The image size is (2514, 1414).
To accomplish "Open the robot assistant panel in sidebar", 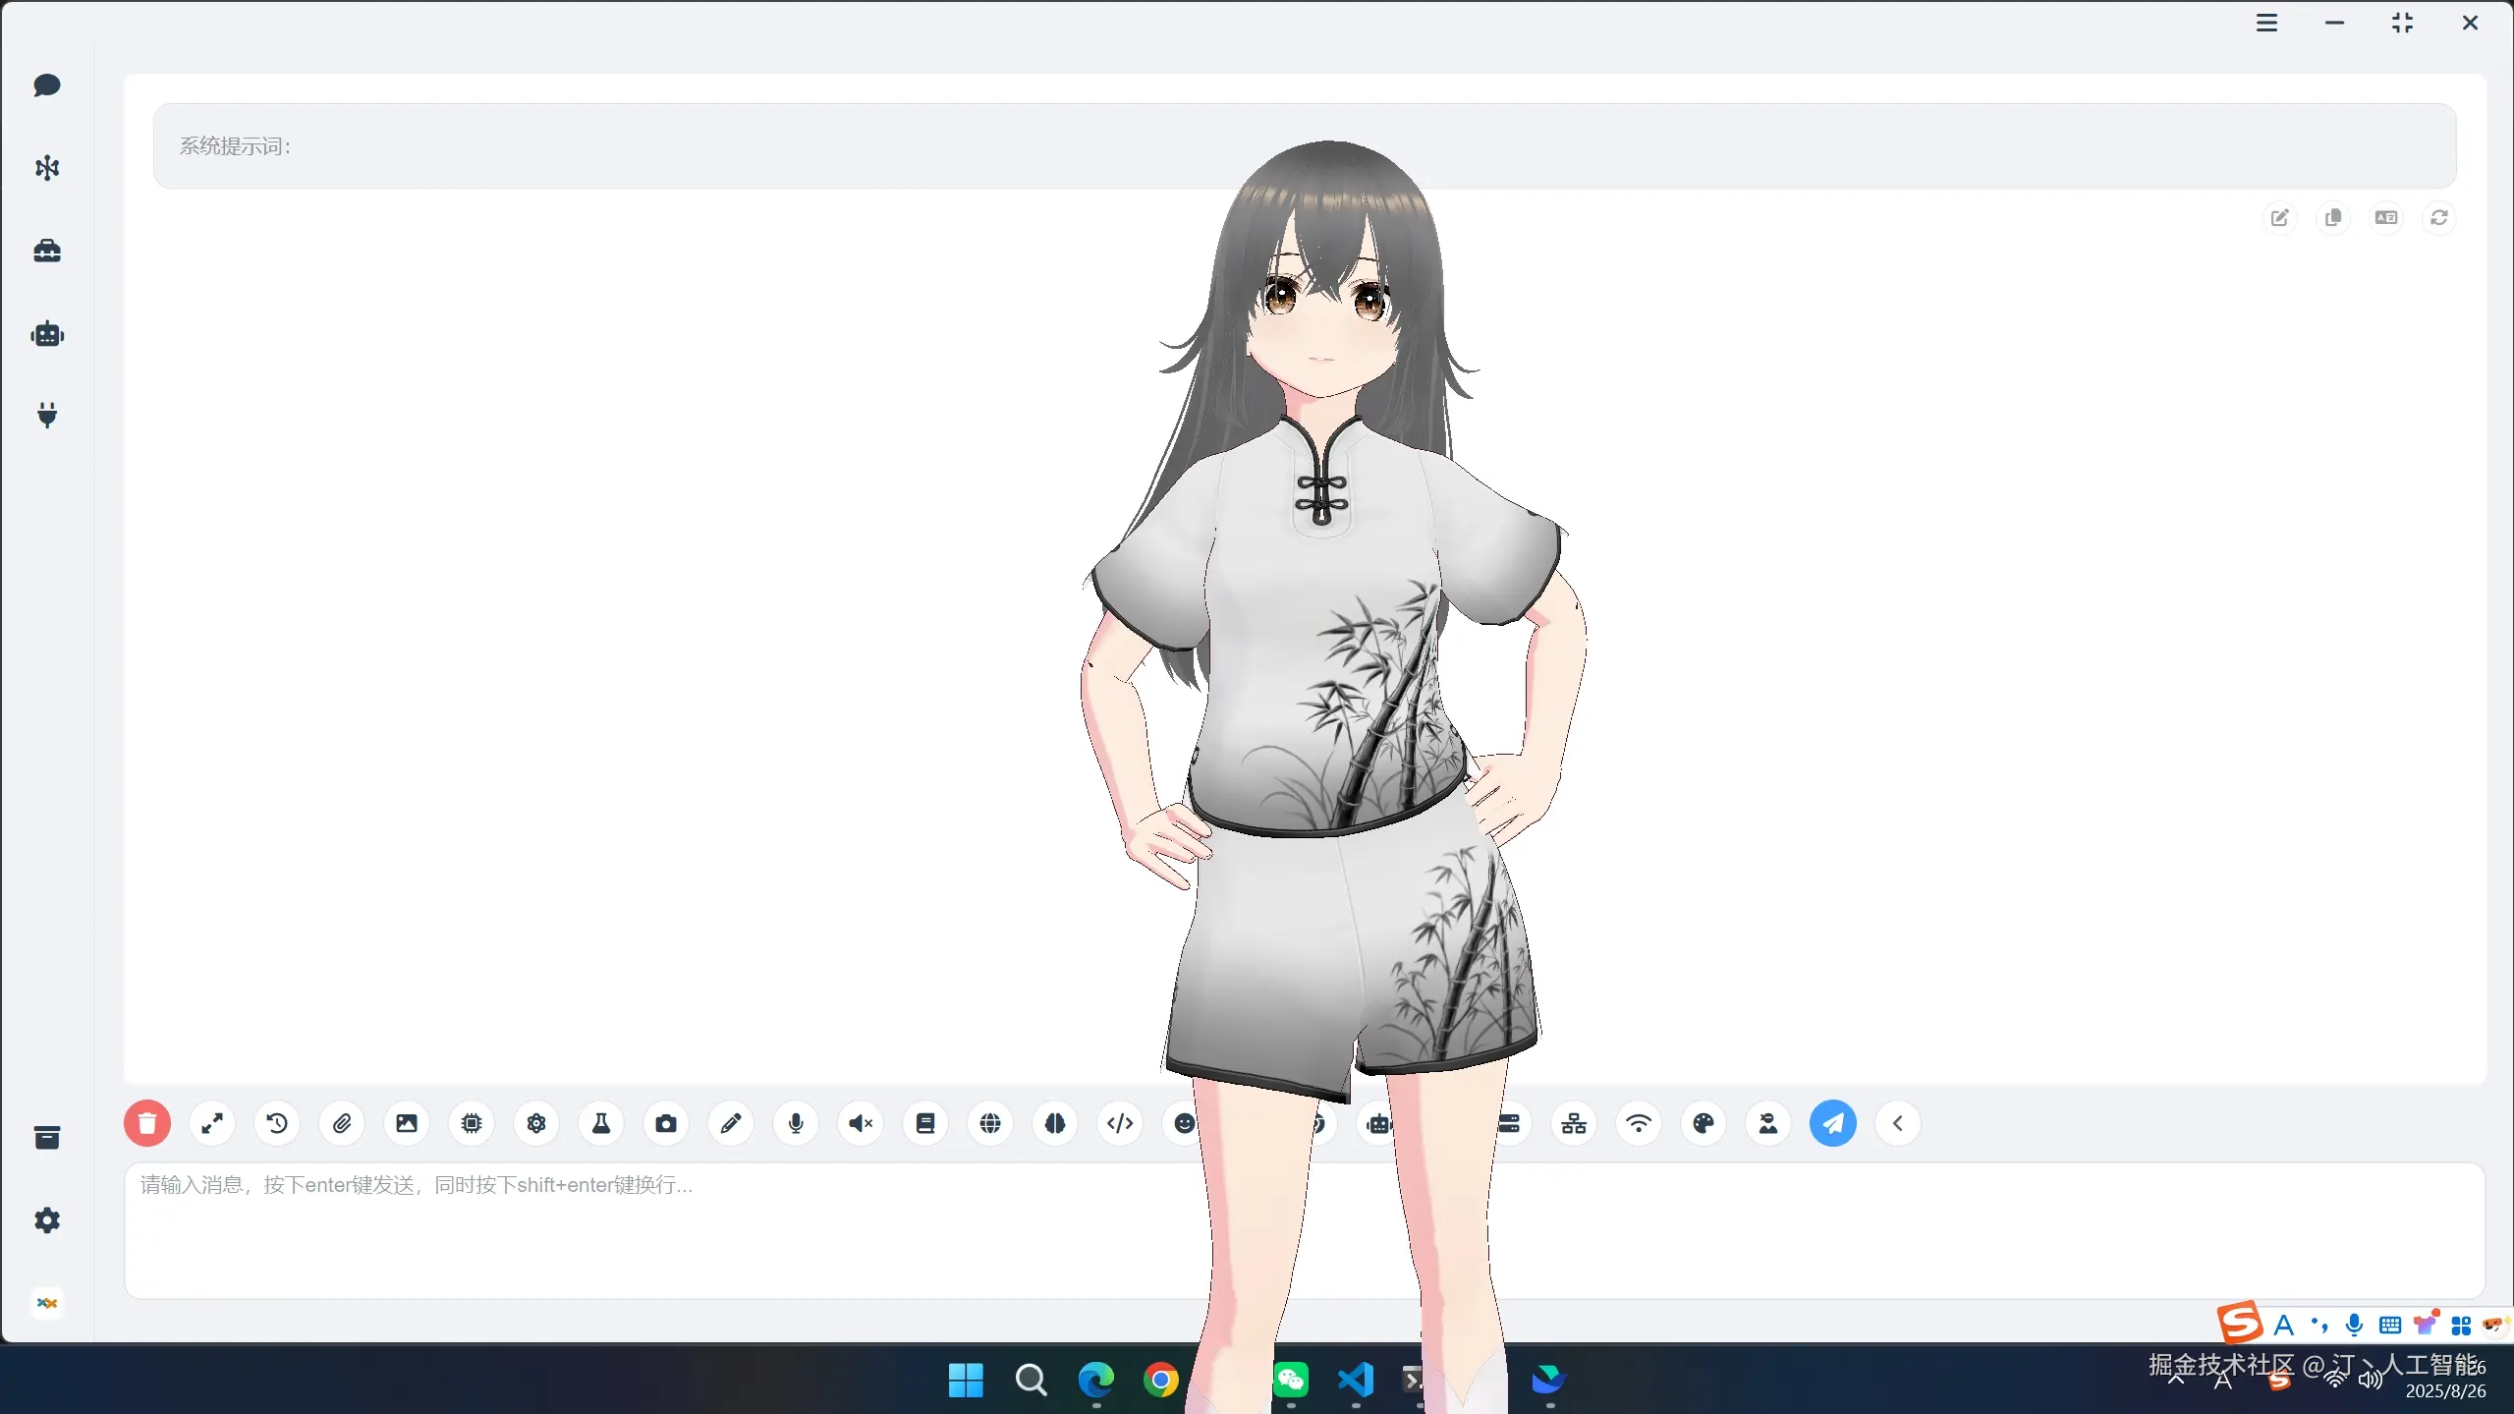I will [46, 334].
